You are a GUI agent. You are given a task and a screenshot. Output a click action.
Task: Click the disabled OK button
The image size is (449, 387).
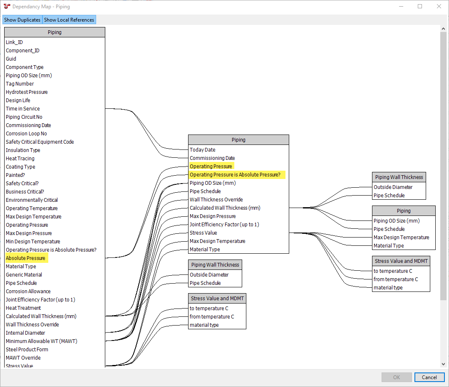coord(397,377)
